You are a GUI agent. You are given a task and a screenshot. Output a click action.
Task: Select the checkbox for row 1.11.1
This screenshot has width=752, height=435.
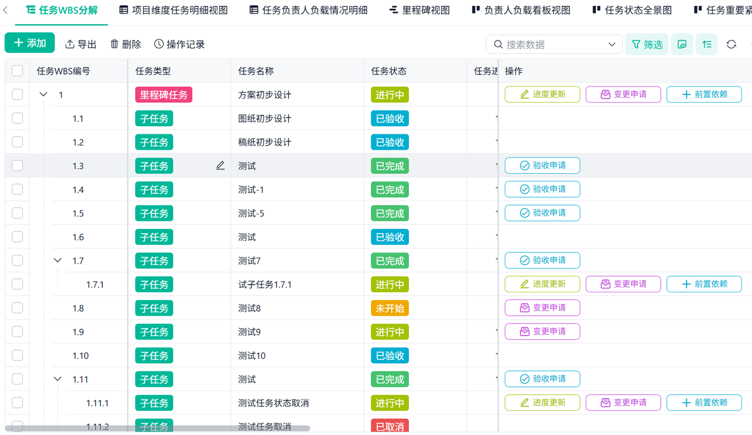point(17,403)
